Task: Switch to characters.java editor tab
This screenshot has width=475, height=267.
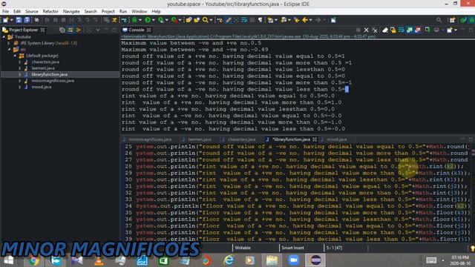Action: click(241, 139)
